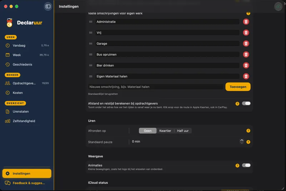This screenshot has height=191, width=286.
Task: Select Instellingen in the sidebar
Action: [x=27, y=173]
